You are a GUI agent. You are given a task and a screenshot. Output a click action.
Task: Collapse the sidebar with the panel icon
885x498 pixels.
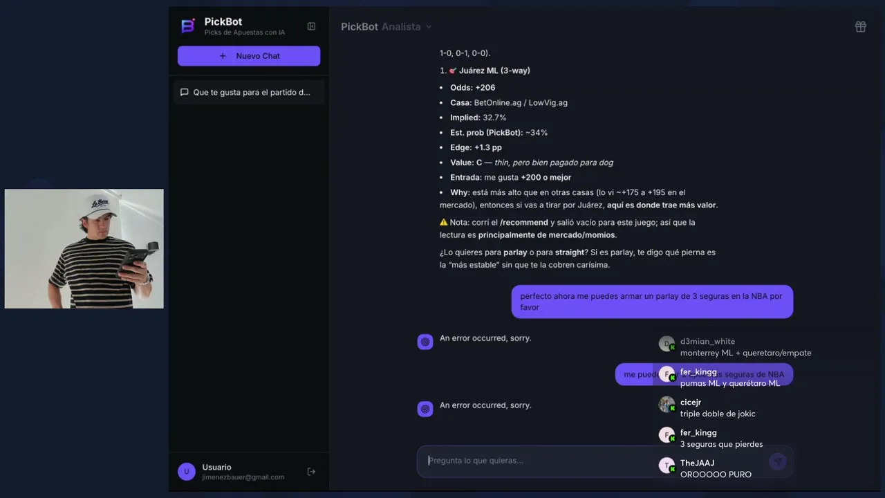tap(311, 26)
